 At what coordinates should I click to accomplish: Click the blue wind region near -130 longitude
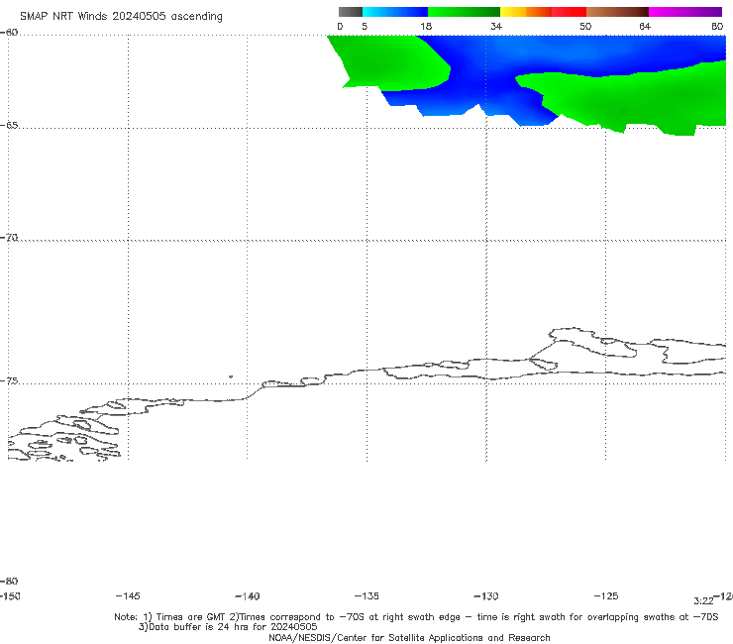point(486,79)
